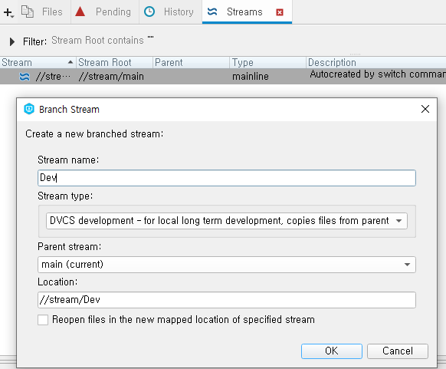Click the History clock icon
Viewport: 446px width, 369px height.
[x=149, y=12]
